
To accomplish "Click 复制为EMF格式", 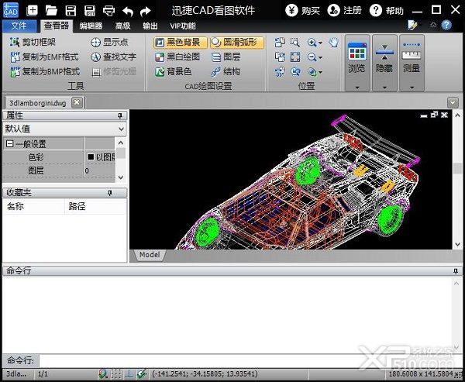I will [x=44, y=57].
